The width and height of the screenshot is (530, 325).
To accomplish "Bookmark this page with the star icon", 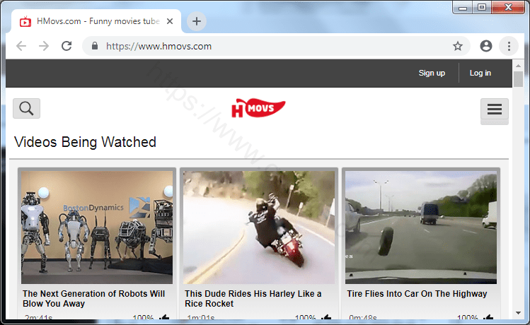I will point(458,46).
